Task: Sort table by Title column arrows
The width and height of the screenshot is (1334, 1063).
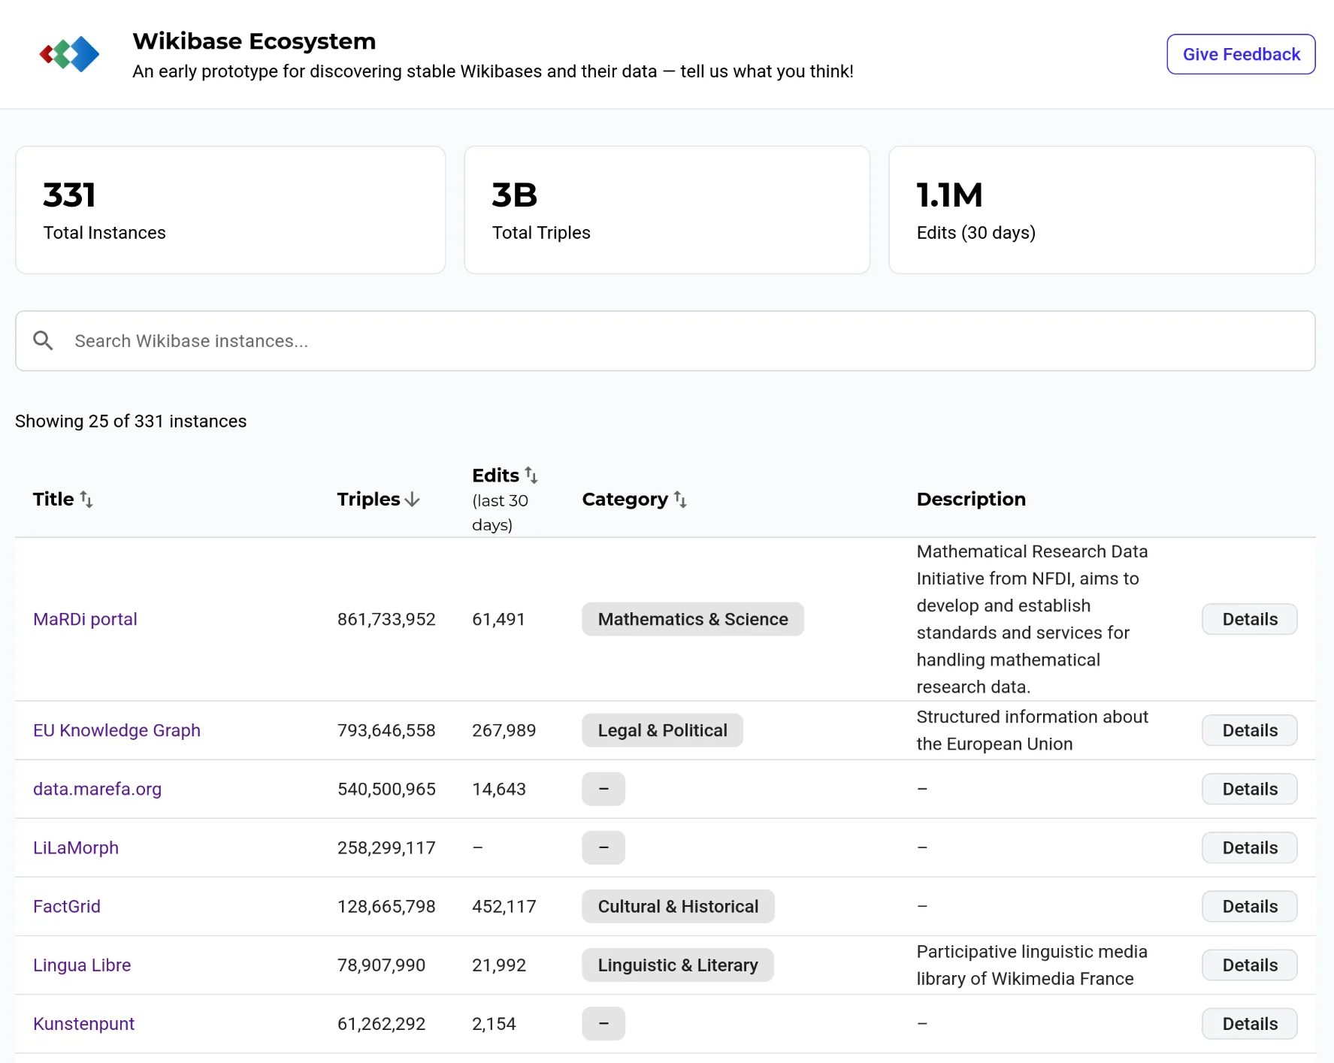Action: pos(86,500)
